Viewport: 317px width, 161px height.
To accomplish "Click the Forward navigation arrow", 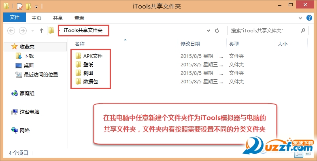I will click(x=23, y=31).
